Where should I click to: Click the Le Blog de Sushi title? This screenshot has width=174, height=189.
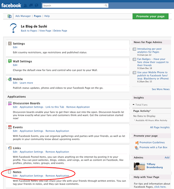(x=34, y=26)
